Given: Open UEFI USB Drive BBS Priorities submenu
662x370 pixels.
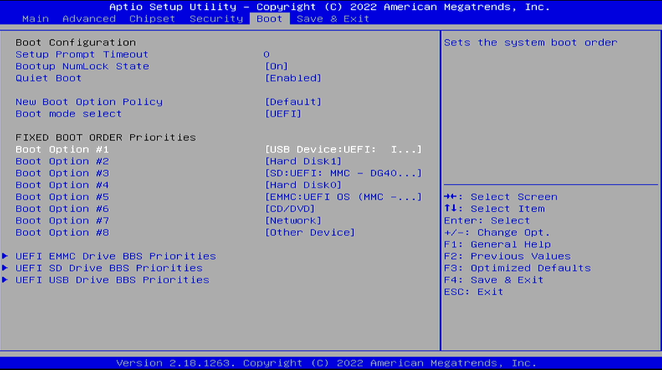Looking at the screenshot, I should click(x=112, y=280).
